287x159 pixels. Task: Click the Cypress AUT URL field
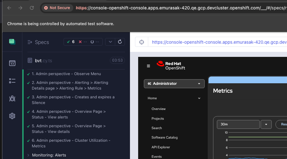pyautogui.click(x=218, y=42)
